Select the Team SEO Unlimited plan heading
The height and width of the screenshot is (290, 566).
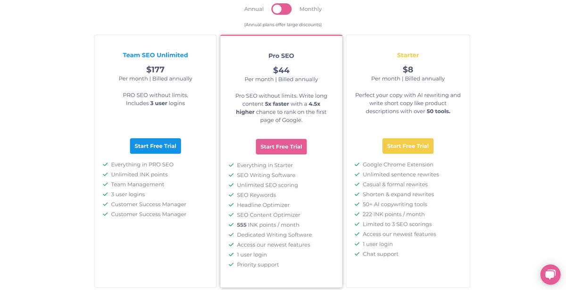tap(155, 55)
